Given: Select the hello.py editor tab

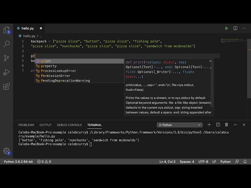Looking at the screenshot, I should point(29,28).
